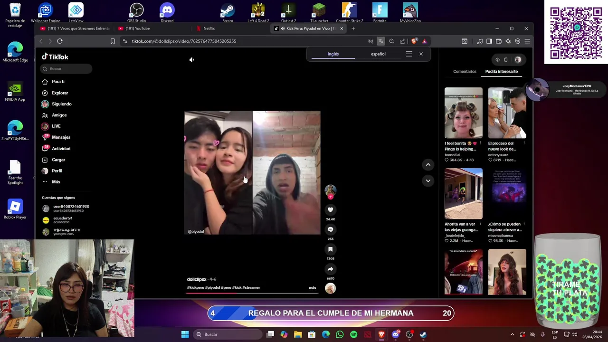Open 'Ahorita van a ver' video thumbnail
The width and height of the screenshot is (608, 342).
coord(463,194)
